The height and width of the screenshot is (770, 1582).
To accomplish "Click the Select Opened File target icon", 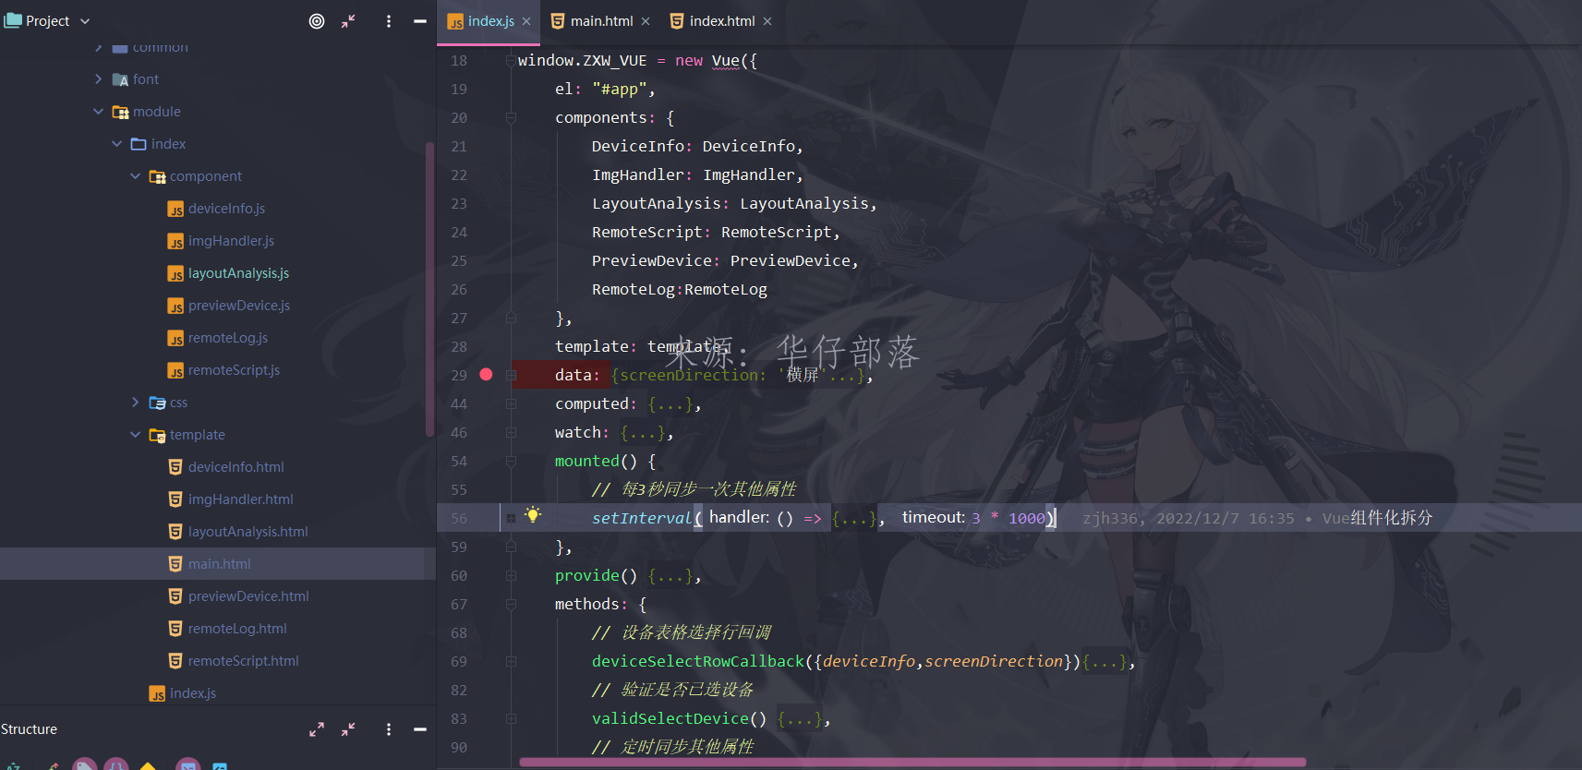I will (x=317, y=21).
